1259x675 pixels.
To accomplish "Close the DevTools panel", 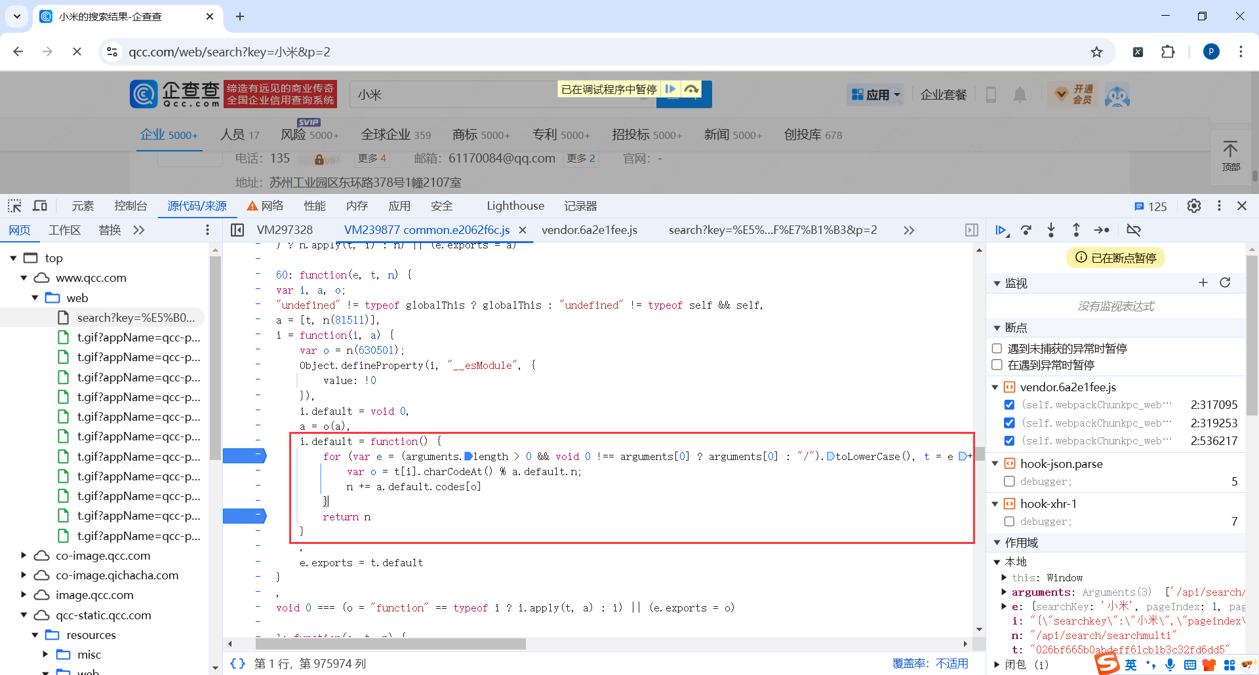I will [x=1242, y=206].
